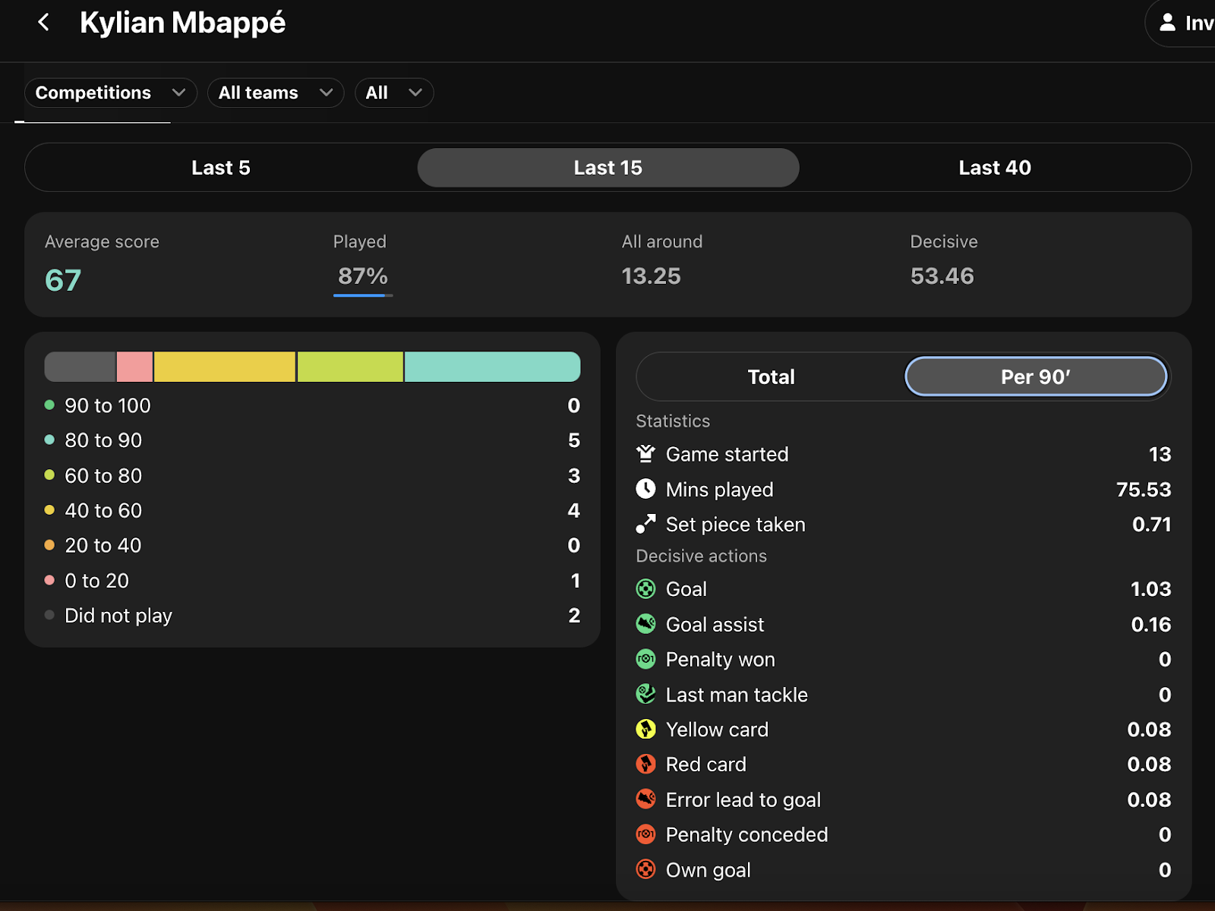Select the Last 15 tab
The image size is (1215, 911).
[608, 168]
